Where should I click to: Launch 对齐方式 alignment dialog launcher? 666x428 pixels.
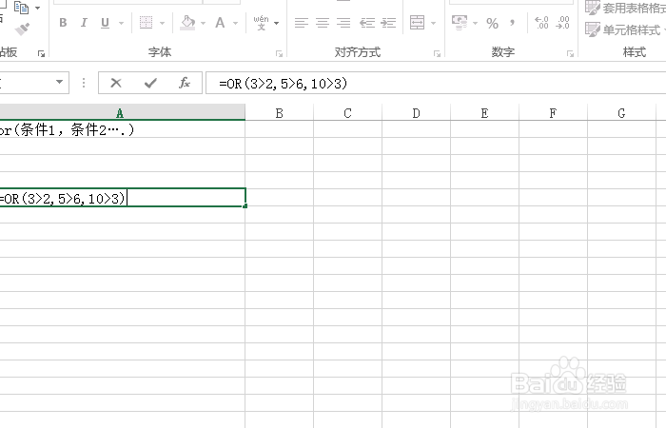point(437,53)
